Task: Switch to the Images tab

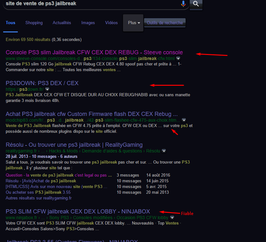Action: tap(88, 23)
